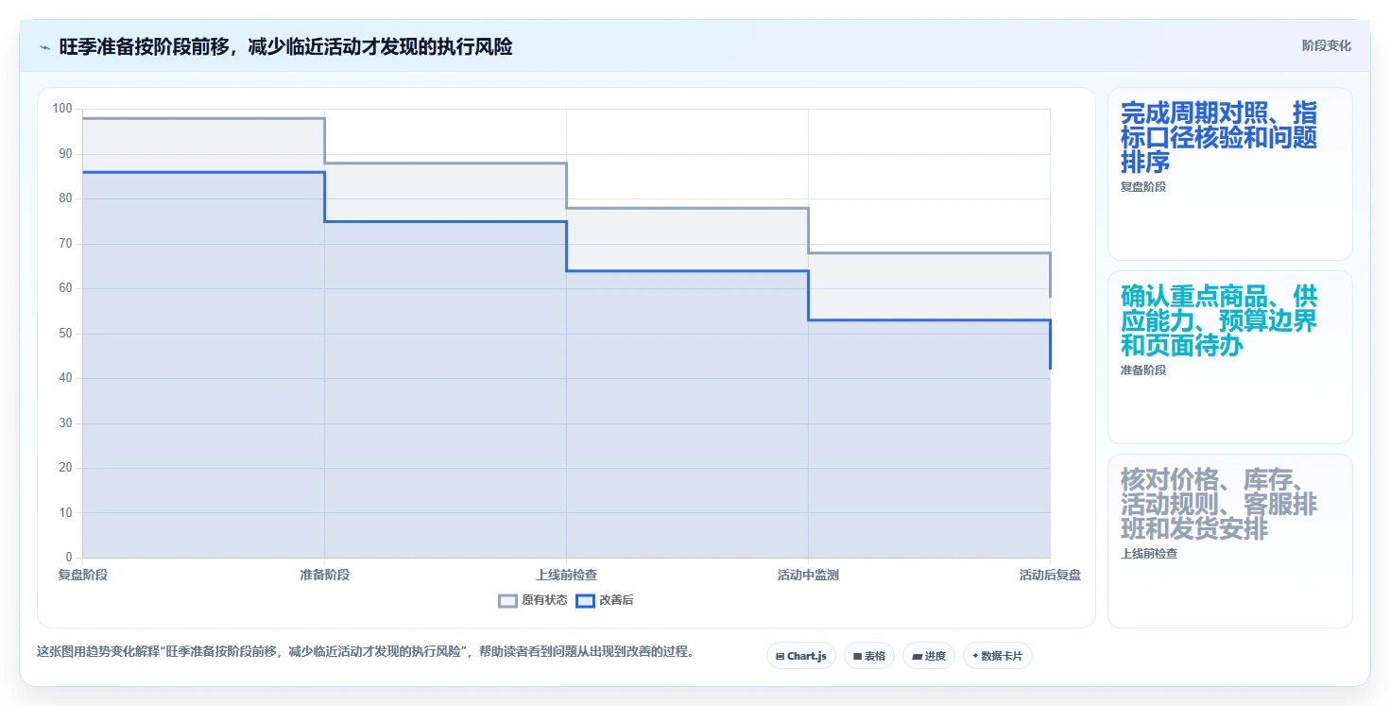Open the 上线前检查 card
Viewport: 1390px width, 706px height.
tap(1229, 541)
